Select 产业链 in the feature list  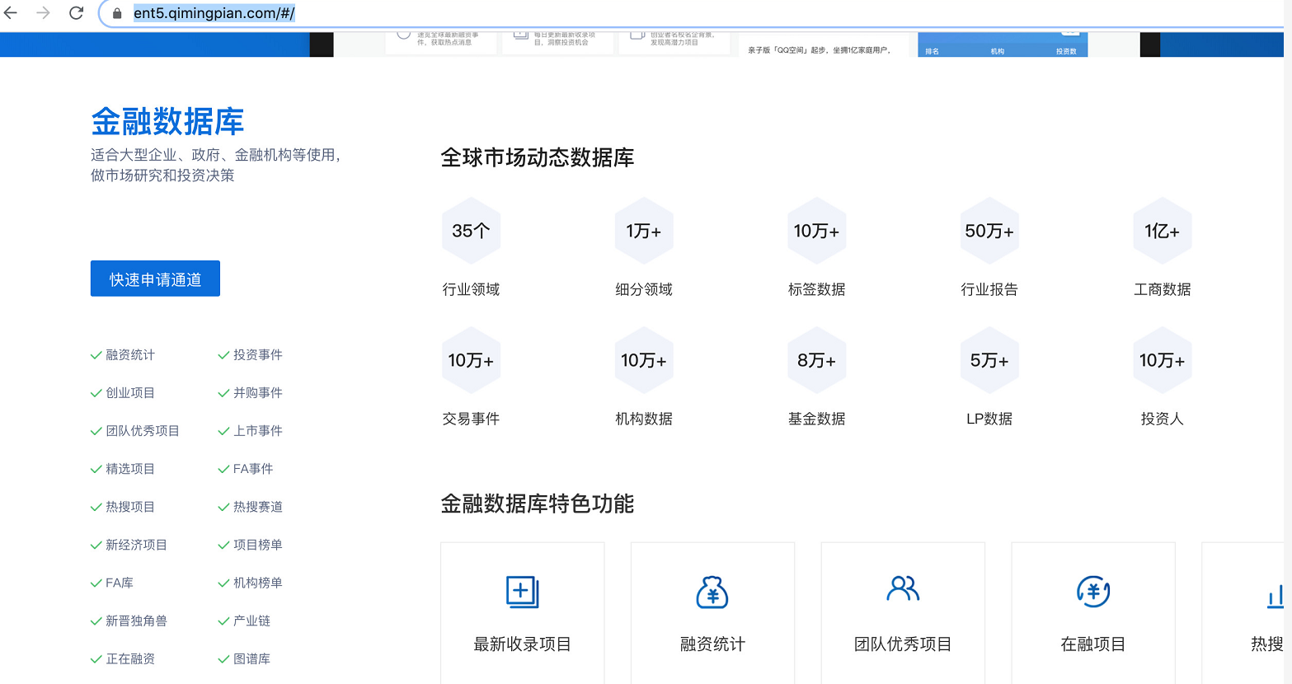[x=251, y=621]
